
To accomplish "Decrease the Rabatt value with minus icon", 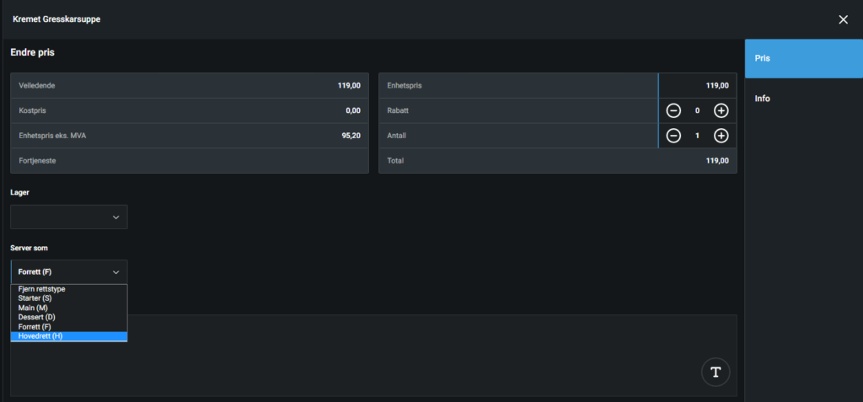I will click(x=673, y=110).
